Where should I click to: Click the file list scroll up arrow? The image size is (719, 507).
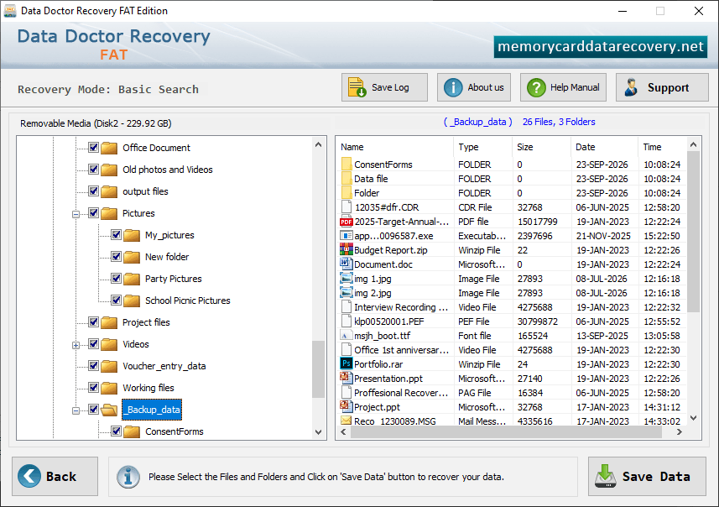click(693, 144)
